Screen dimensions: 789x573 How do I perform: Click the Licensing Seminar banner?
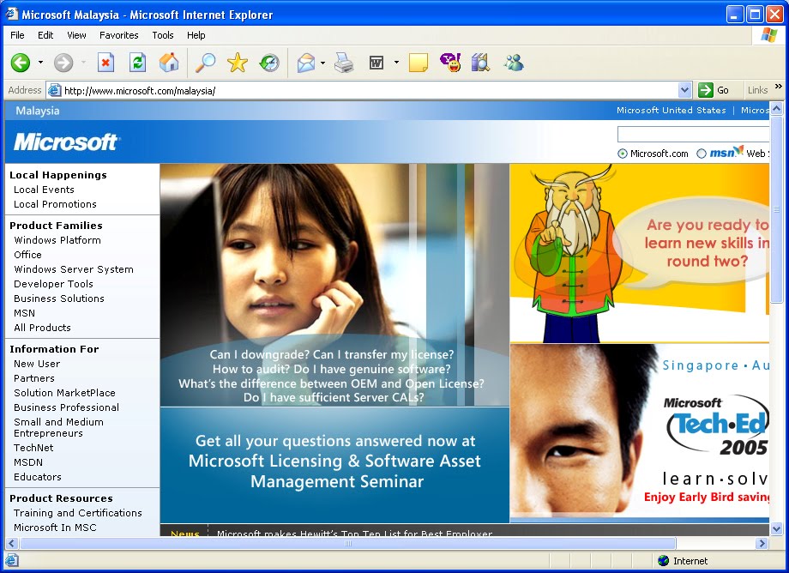[x=334, y=343]
